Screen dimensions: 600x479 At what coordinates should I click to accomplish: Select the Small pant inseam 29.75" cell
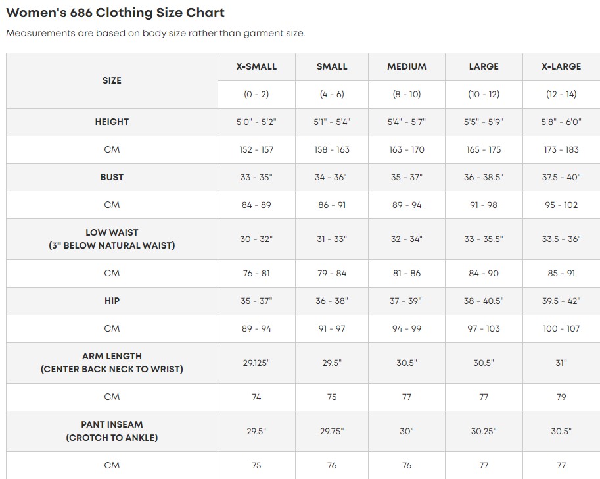coord(332,431)
